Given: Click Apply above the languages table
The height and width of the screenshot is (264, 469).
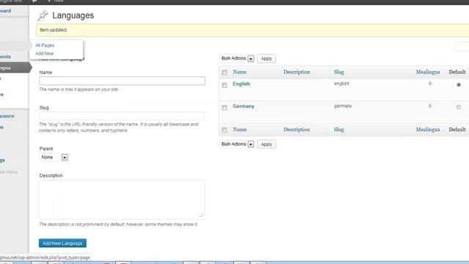Looking at the screenshot, I should pos(267,59).
